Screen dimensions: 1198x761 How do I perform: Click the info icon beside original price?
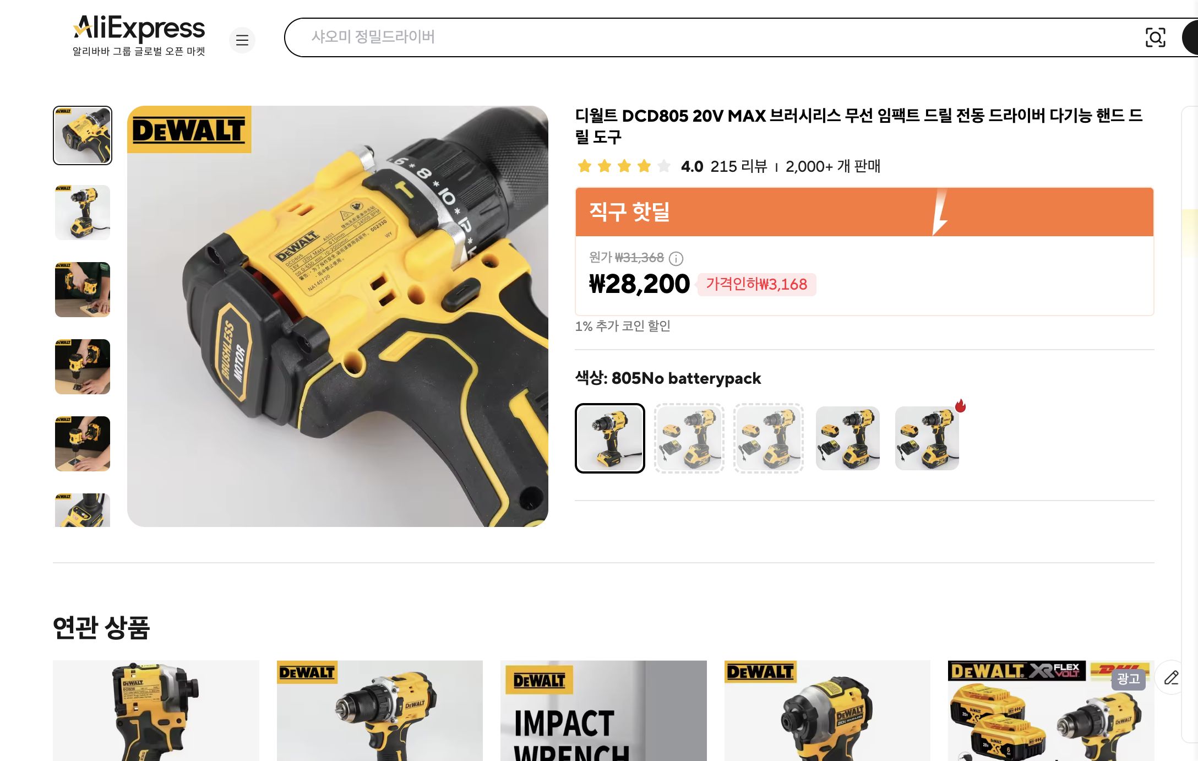click(x=676, y=258)
